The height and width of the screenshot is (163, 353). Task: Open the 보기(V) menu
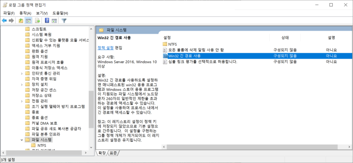42,13
